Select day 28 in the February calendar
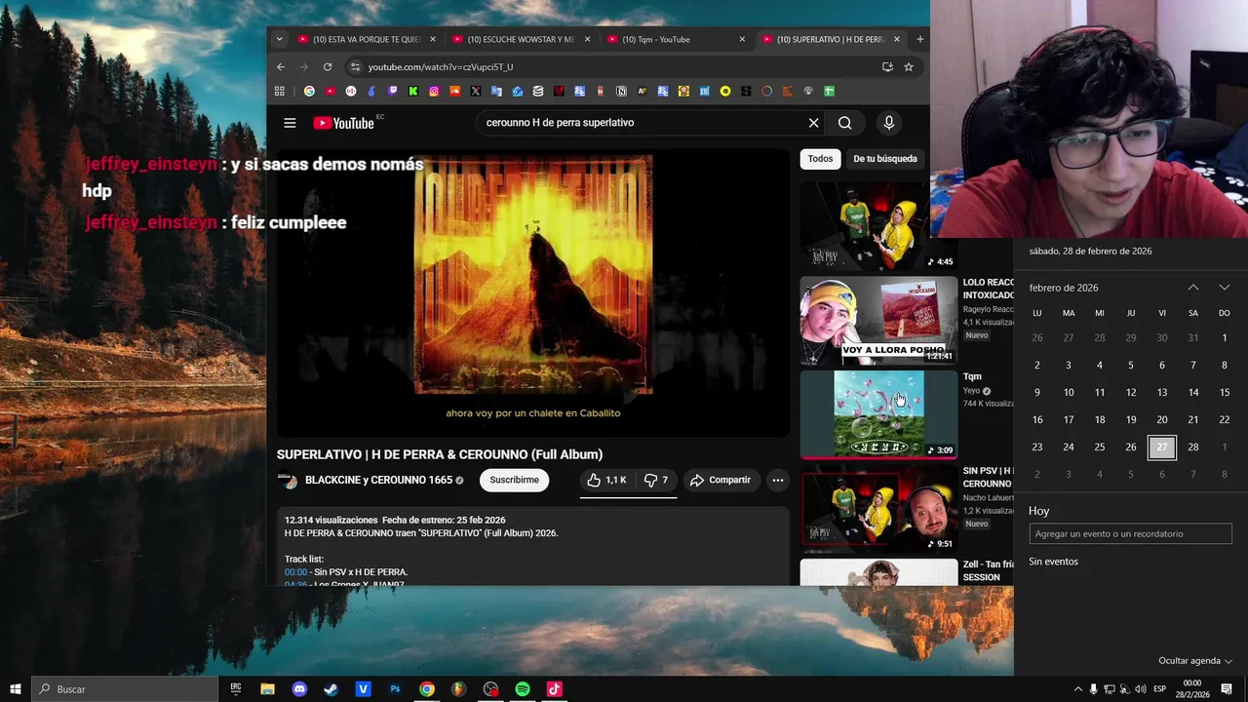This screenshot has height=702, width=1248. point(1193,447)
